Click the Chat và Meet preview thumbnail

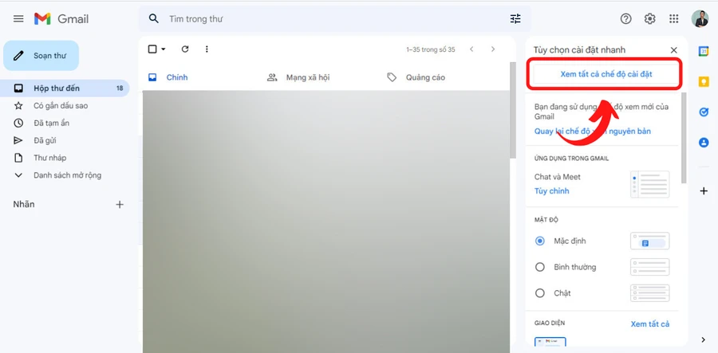(649, 184)
